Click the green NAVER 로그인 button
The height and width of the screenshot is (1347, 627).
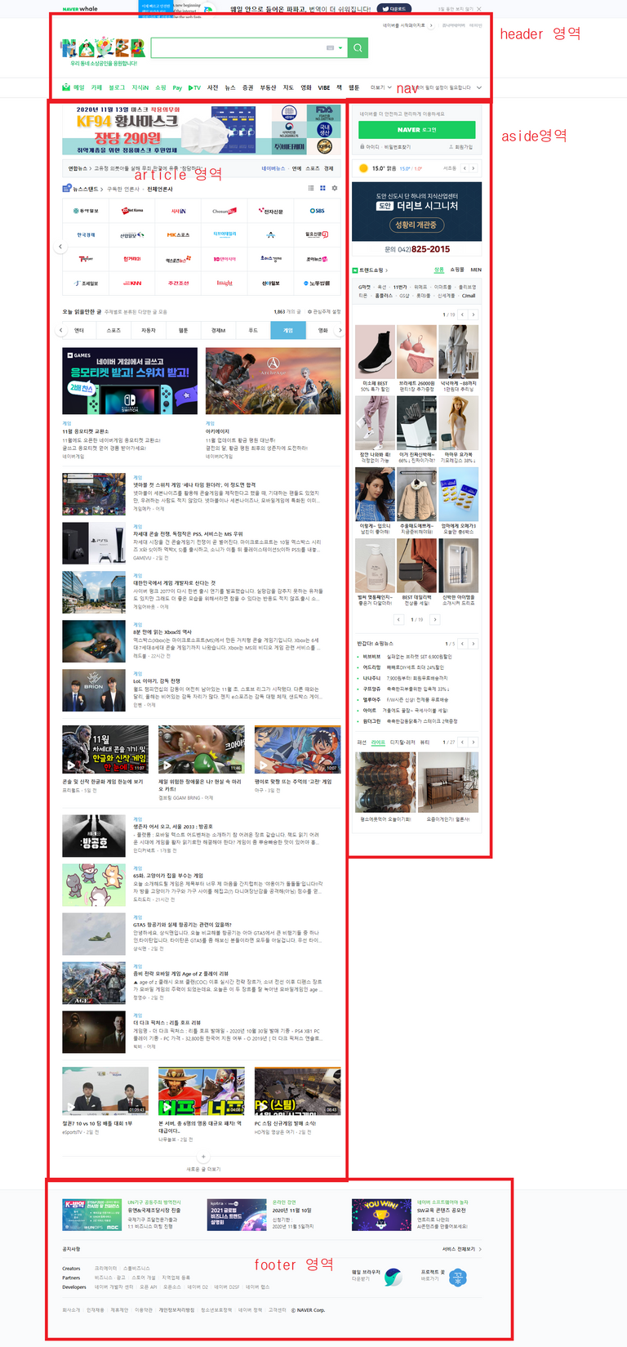click(416, 129)
